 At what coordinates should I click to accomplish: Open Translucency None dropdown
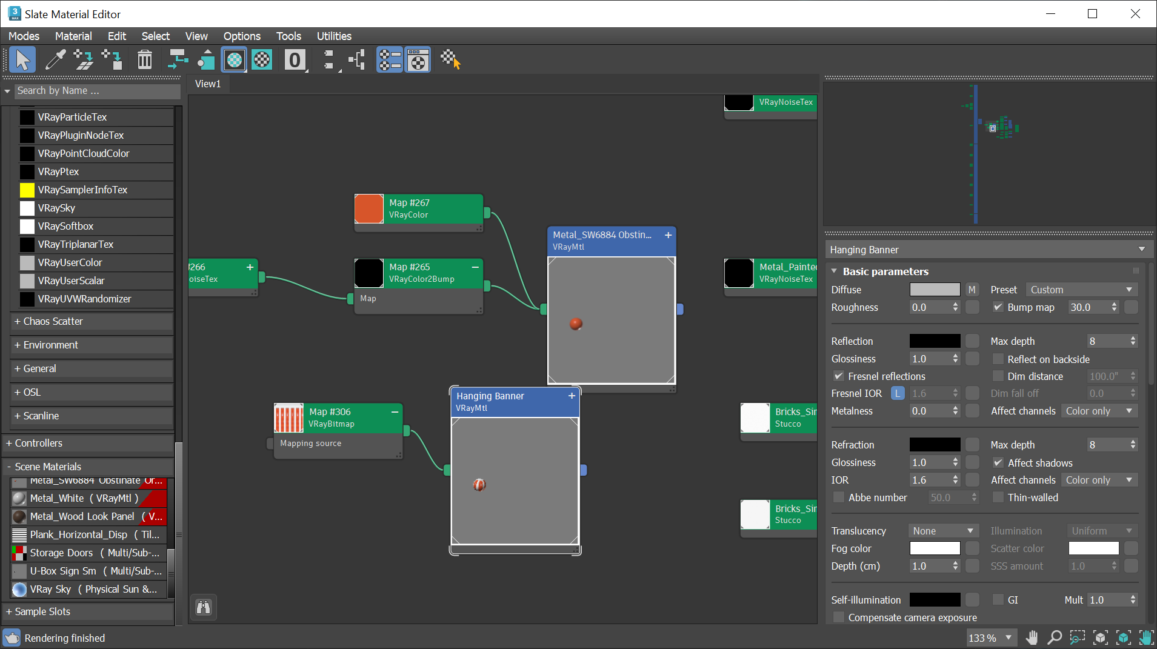(944, 531)
